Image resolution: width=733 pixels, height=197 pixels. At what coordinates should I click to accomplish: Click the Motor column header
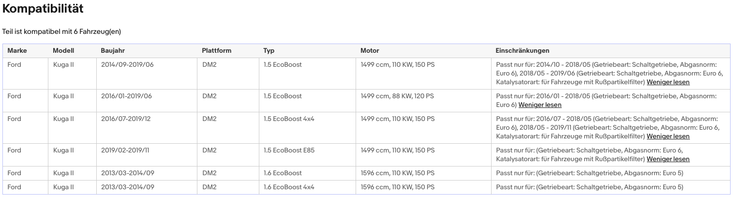pyautogui.click(x=370, y=51)
